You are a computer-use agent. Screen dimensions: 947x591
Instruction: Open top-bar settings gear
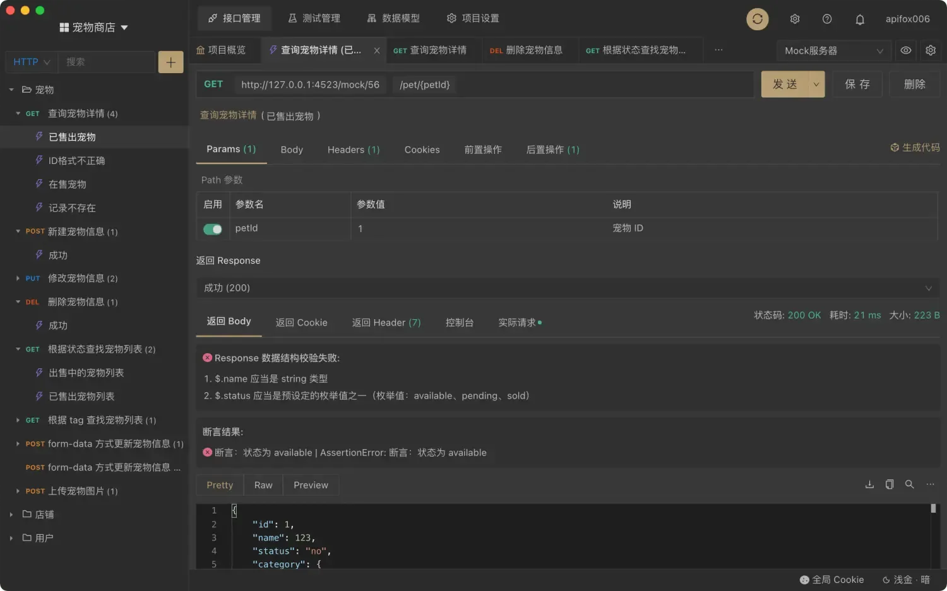794,19
